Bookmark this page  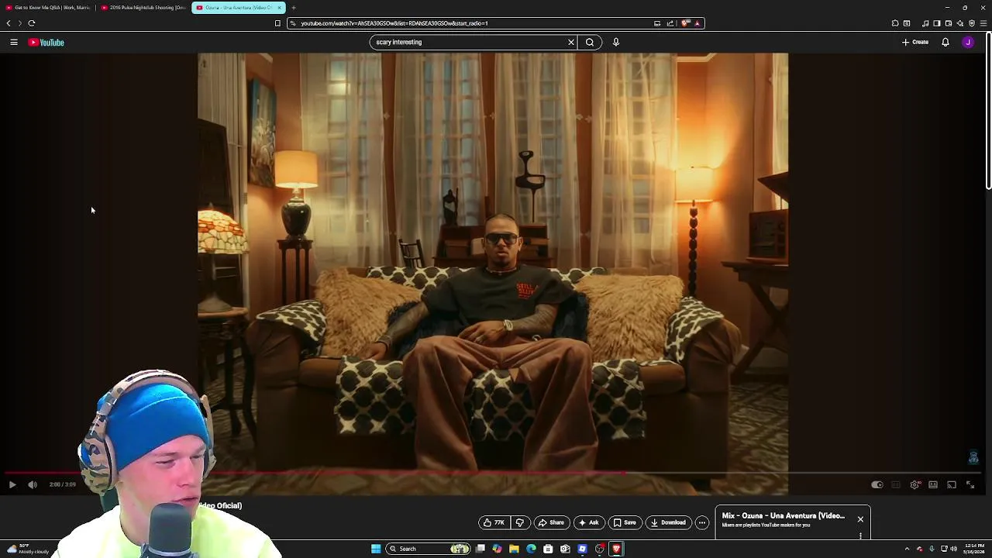(277, 23)
